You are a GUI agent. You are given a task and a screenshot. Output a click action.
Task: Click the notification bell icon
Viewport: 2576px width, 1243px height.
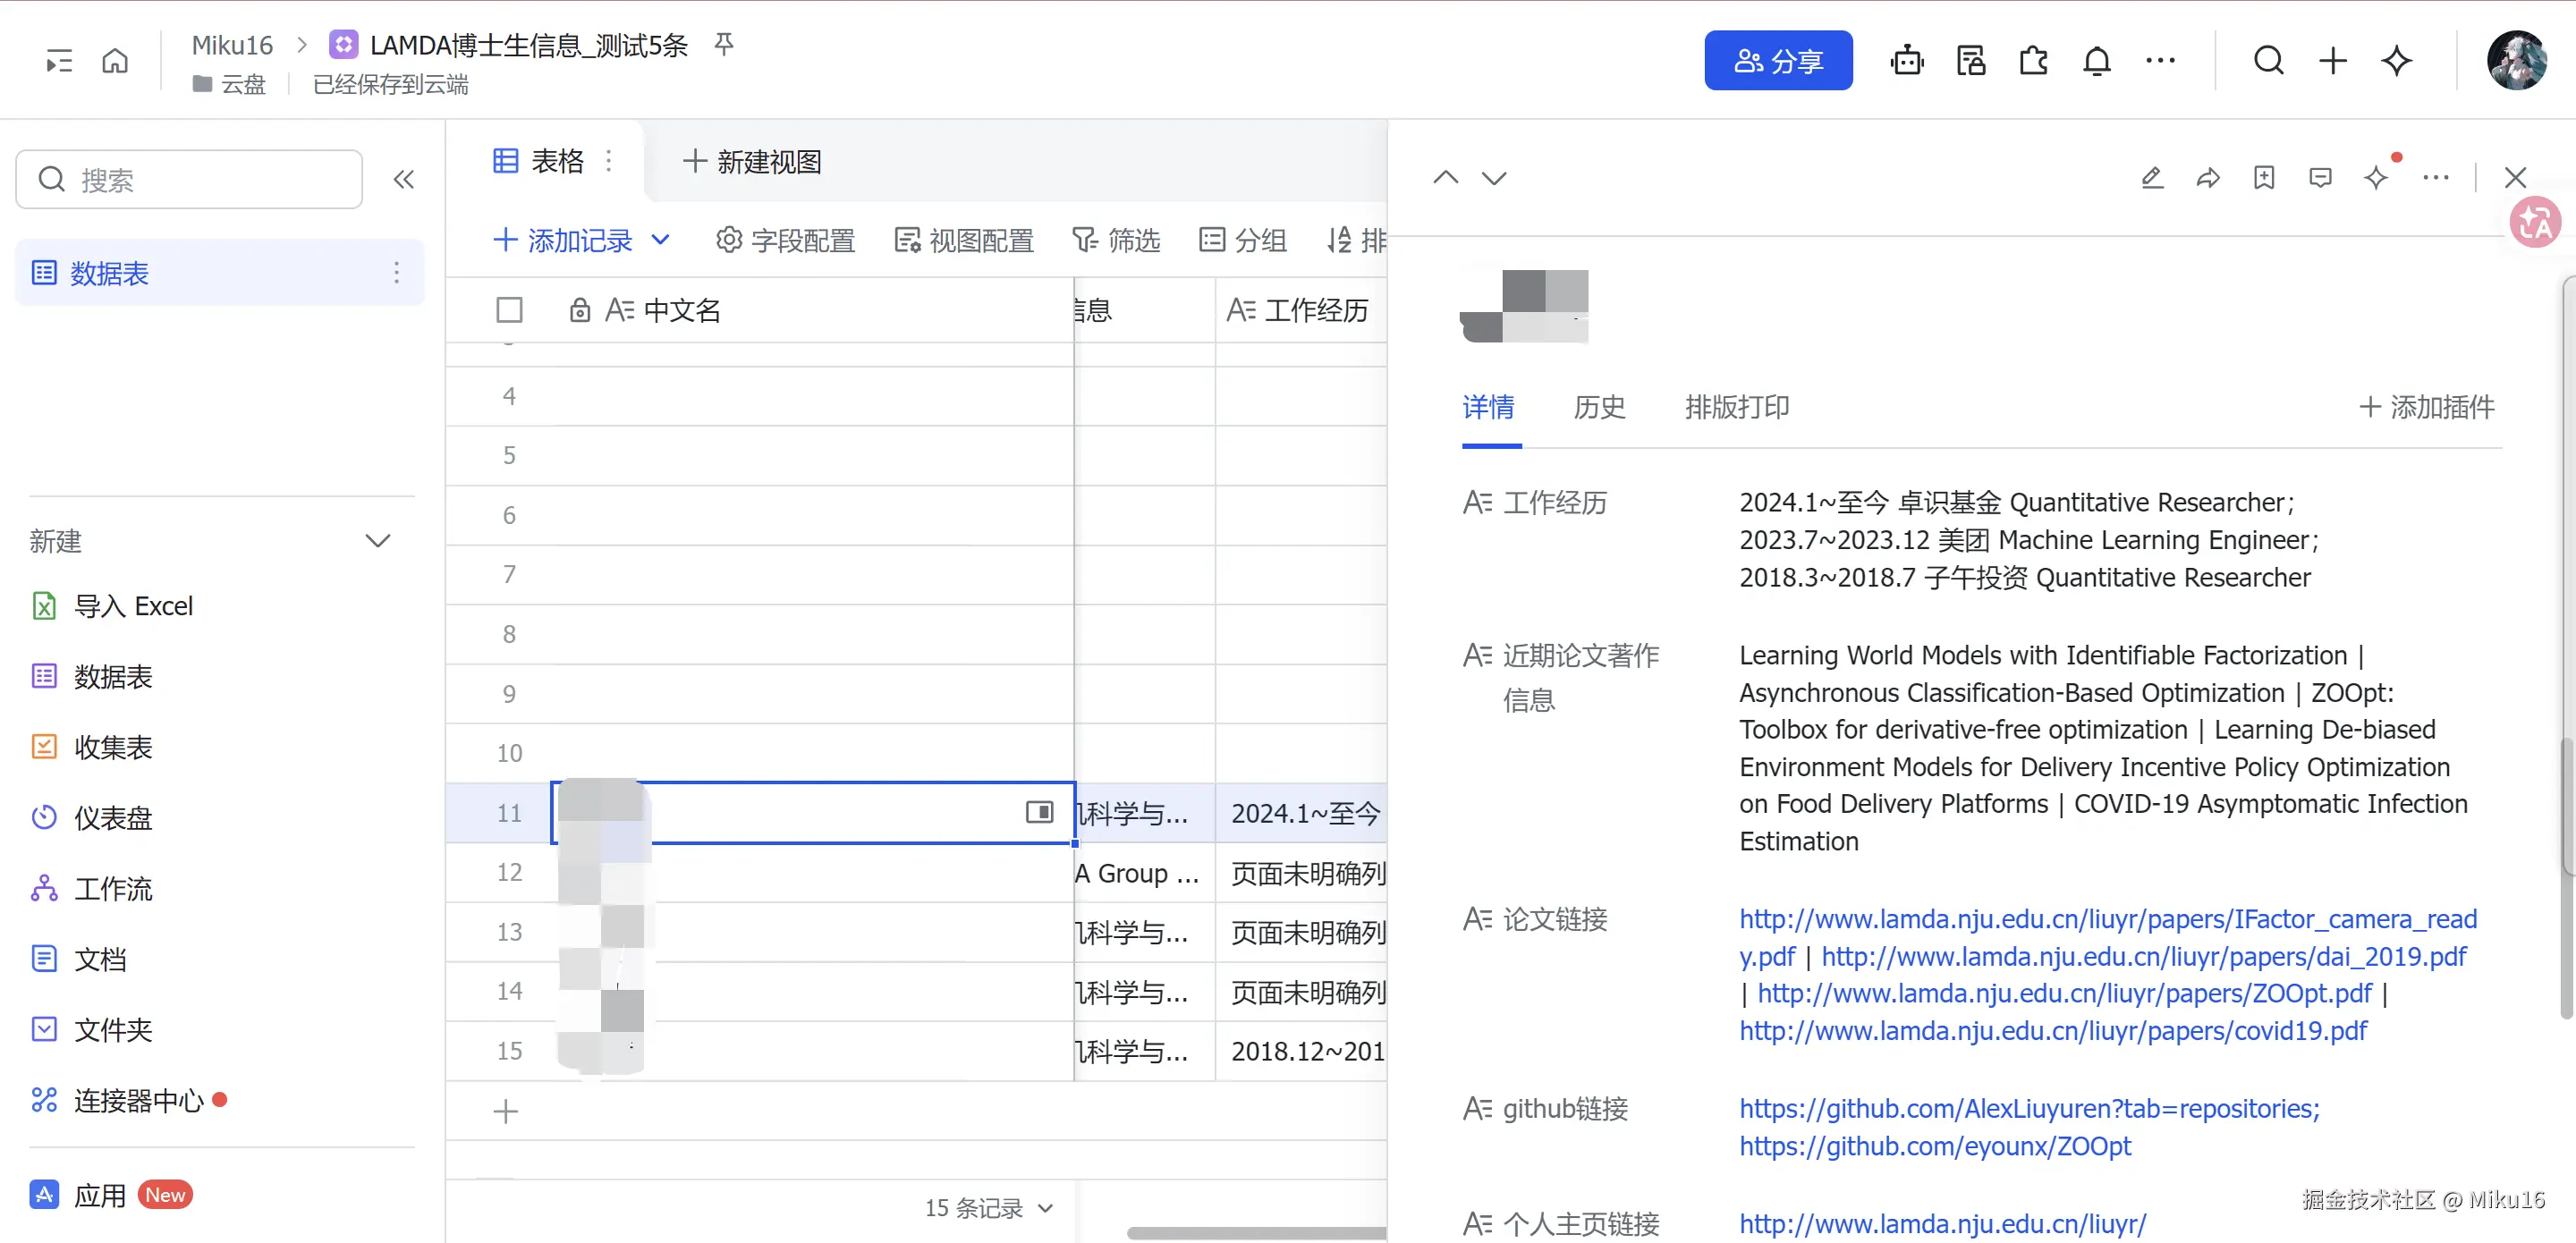pyautogui.click(x=2096, y=61)
